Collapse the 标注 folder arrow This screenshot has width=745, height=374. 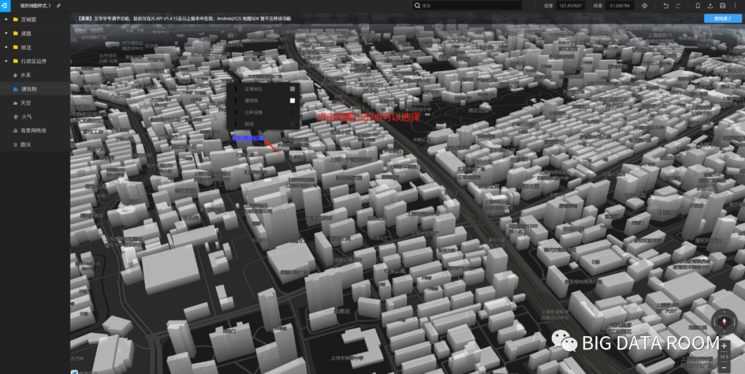point(6,48)
